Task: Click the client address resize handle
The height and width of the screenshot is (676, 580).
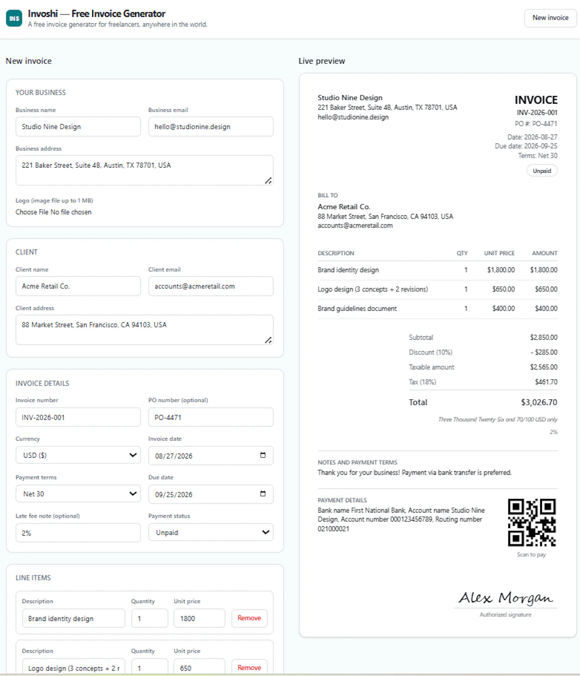Action: pyautogui.click(x=268, y=340)
